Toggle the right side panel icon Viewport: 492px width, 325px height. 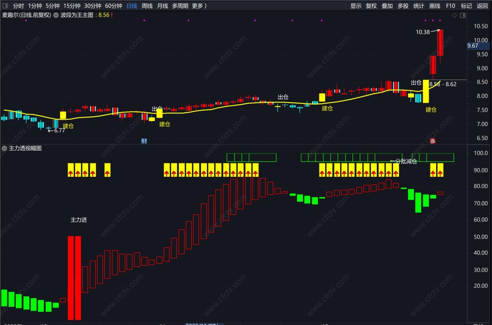tap(463, 15)
